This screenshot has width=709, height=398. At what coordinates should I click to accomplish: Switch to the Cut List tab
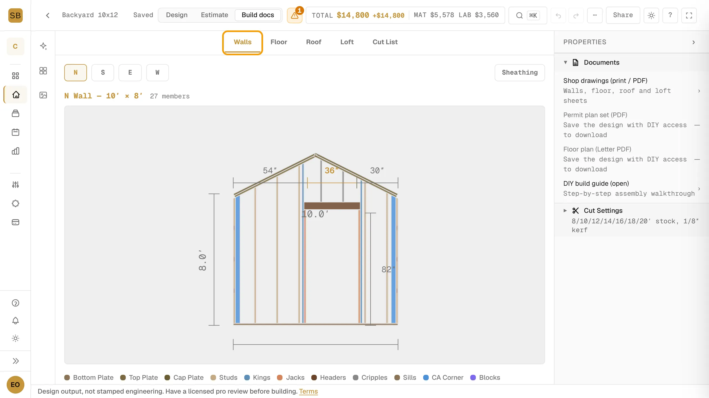pyautogui.click(x=385, y=42)
